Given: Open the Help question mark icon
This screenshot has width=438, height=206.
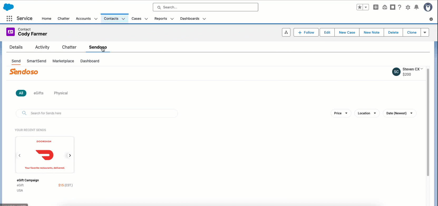Looking at the screenshot, I should pyautogui.click(x=400, y=7).
